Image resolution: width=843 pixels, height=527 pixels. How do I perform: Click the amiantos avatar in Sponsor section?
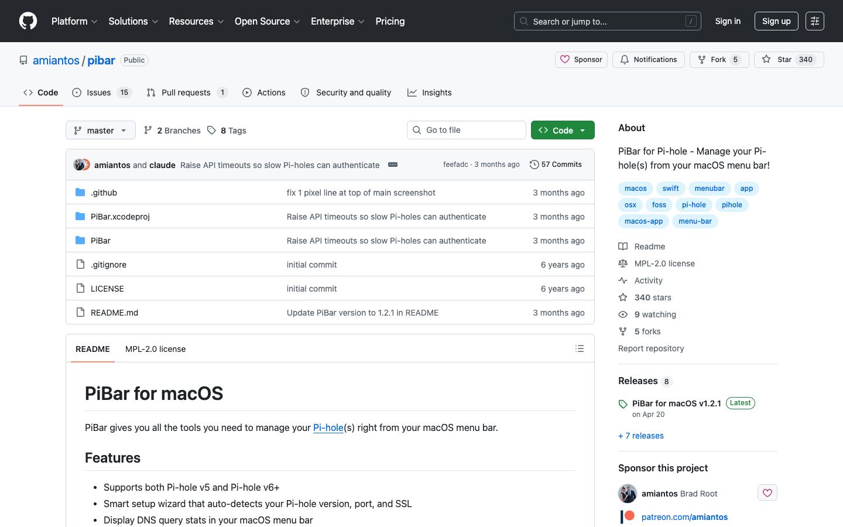coord(628,494)
